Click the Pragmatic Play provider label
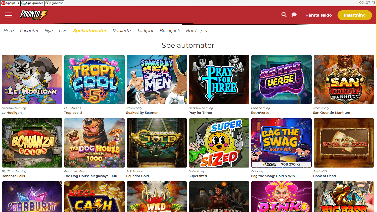377x212 pixels. pos(75,171)
